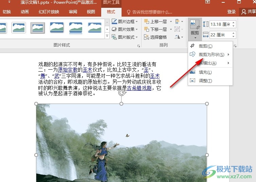
Task: Select Fill (填充) in crop menu
Action: click(x=210, y=72)
